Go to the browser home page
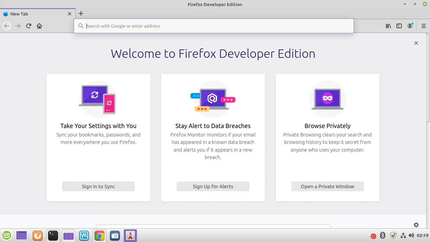Image resolution: width=430 pixels, height=242 pixels. [x=39, y=26]
